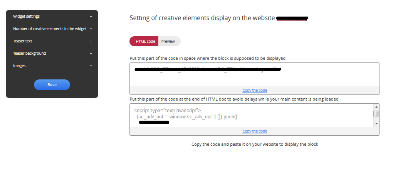This screenshot has width=393, height=170.
Task: Click the script box scroll up arrow
Action: pyautogui.click(x=376, y=107)
